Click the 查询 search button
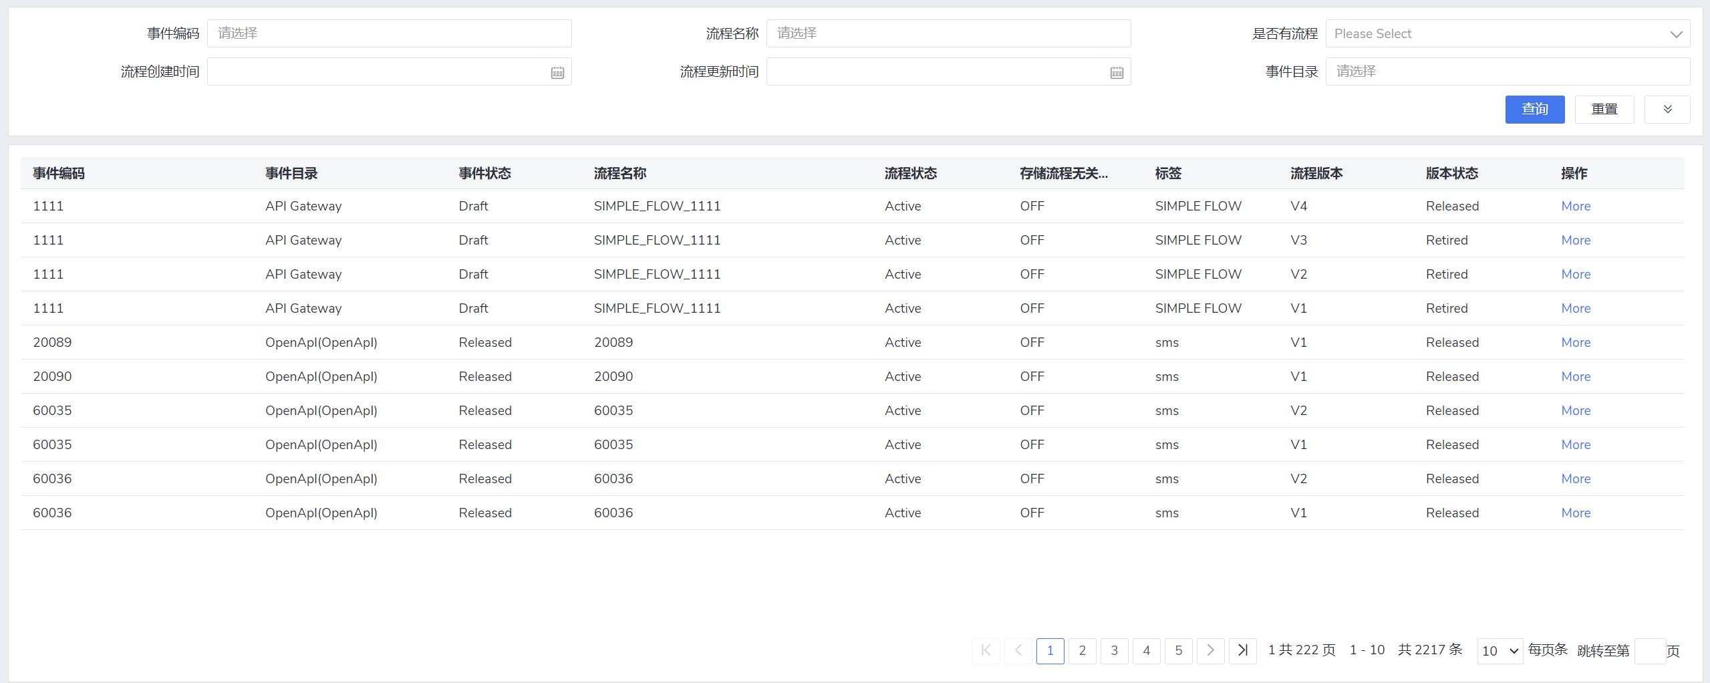Image resolution: width=1710 pixels, height=683 pixels. click(x=1535, y=110)
